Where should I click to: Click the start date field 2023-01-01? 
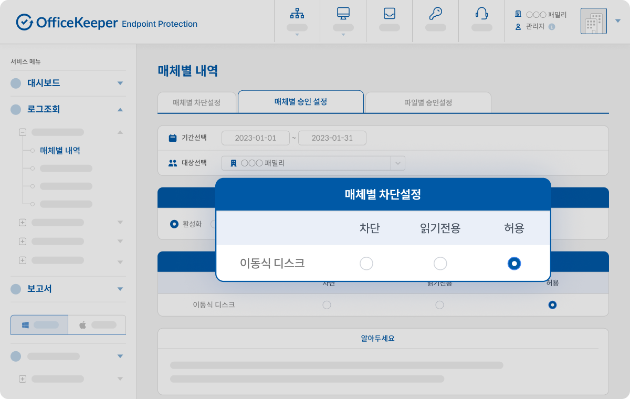(x=255, y=138)
